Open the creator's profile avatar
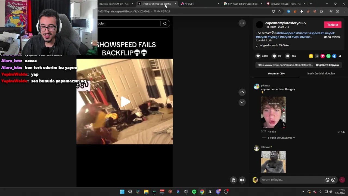The height and width of the screenshot is (196, 348). pyautogui.click(x=260, y=25)
